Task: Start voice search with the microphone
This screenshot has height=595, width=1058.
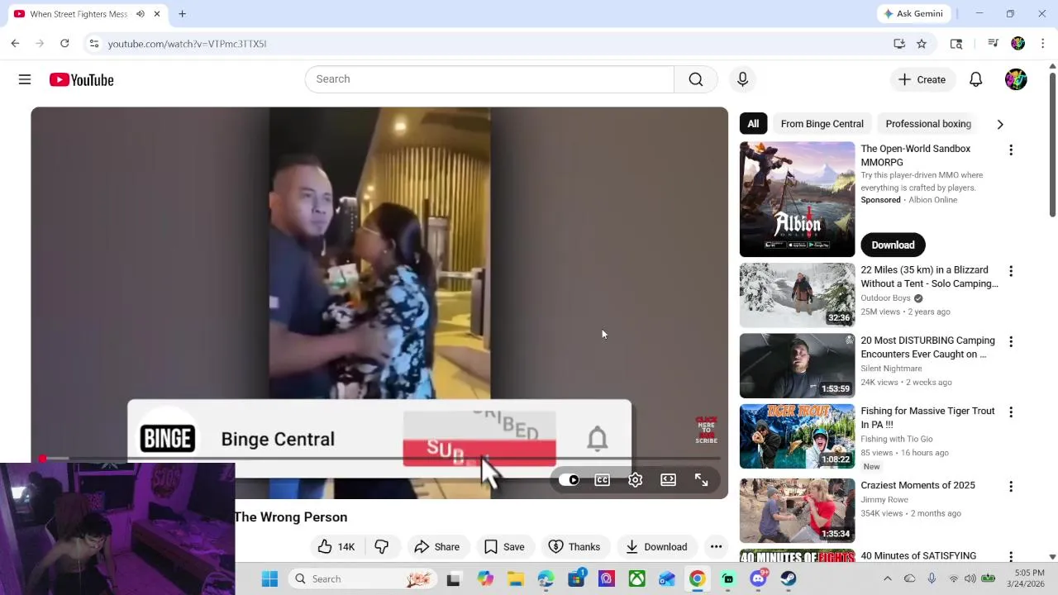Action: [742, 79]
